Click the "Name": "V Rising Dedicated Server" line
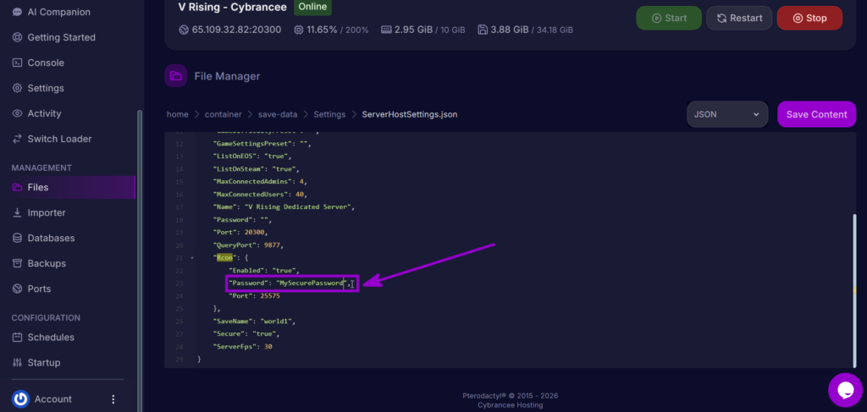This screenshot has height=412, width=867. (x=283, y=207)
